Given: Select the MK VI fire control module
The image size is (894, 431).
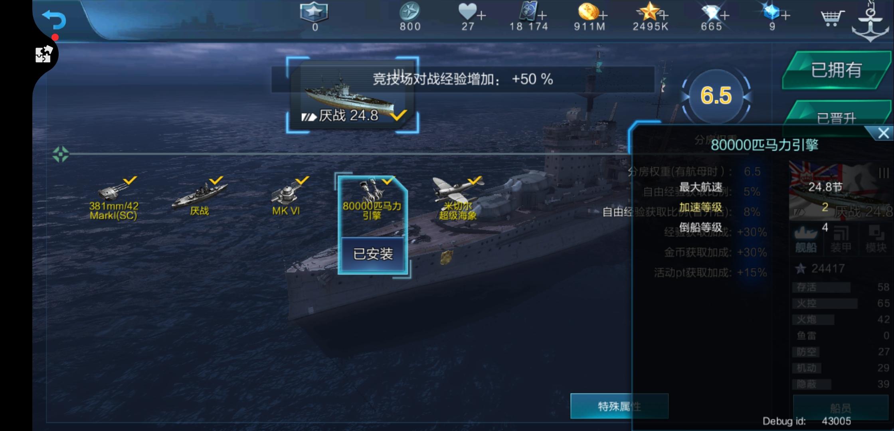Looking at the screenshot, I should pos(287,197).
